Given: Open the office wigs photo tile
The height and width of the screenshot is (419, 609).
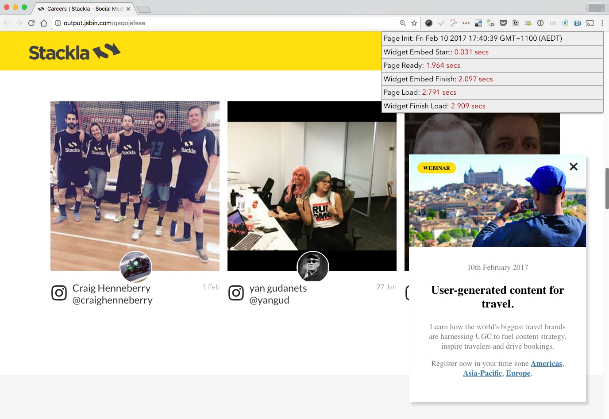Looking at the screenshot, I should tap(312, 186).
